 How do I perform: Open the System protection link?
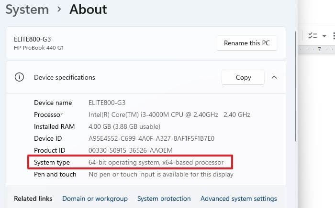164,198
